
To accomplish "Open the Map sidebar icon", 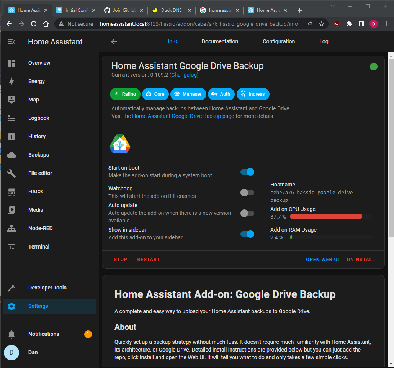I will [x=11, y=100].
